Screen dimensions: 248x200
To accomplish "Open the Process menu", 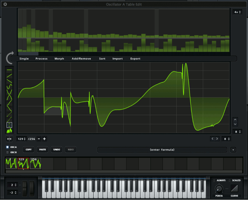I will tap(41, 59).
